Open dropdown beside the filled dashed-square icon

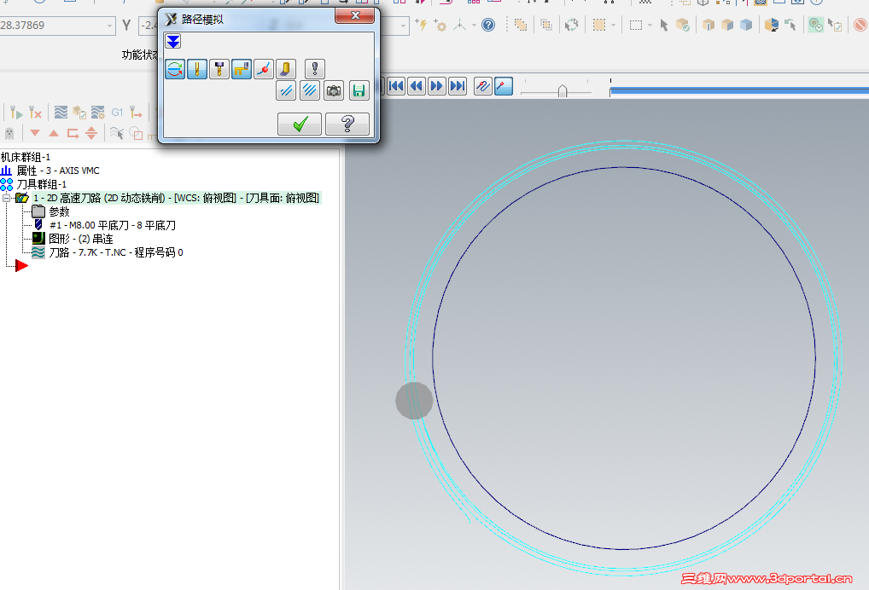[613, 26]
